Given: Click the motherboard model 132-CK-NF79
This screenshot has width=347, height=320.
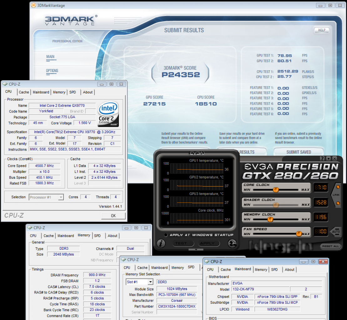Looking at the screenshot, I should pos(260,289).
